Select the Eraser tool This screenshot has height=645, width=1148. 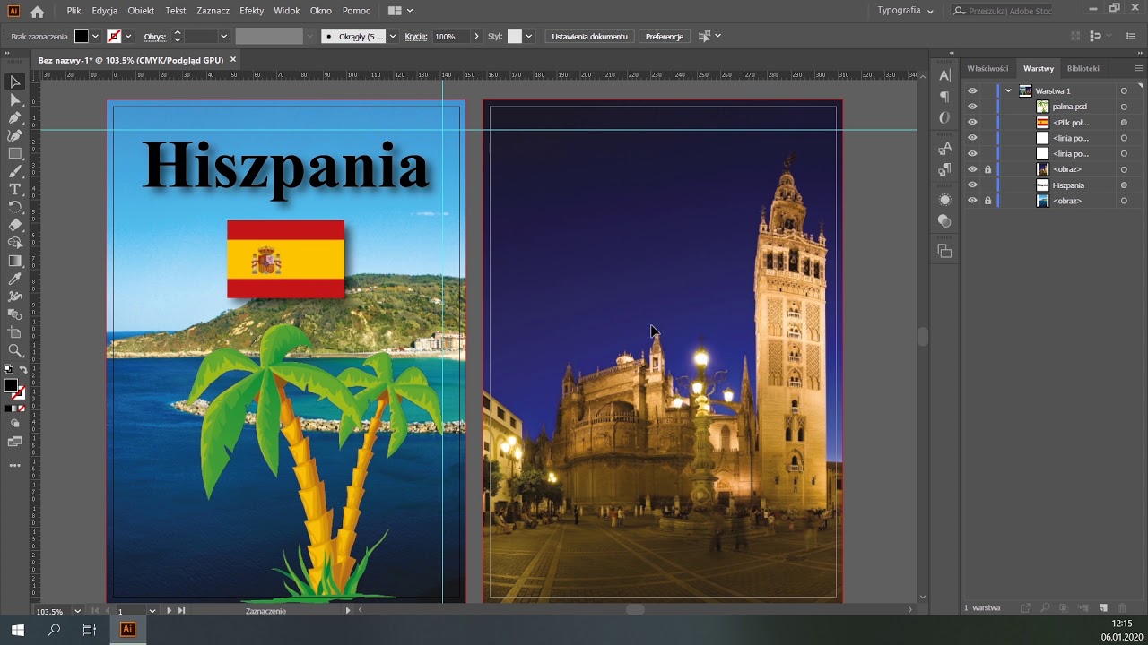pyautogui.click(x=14, y=225)
